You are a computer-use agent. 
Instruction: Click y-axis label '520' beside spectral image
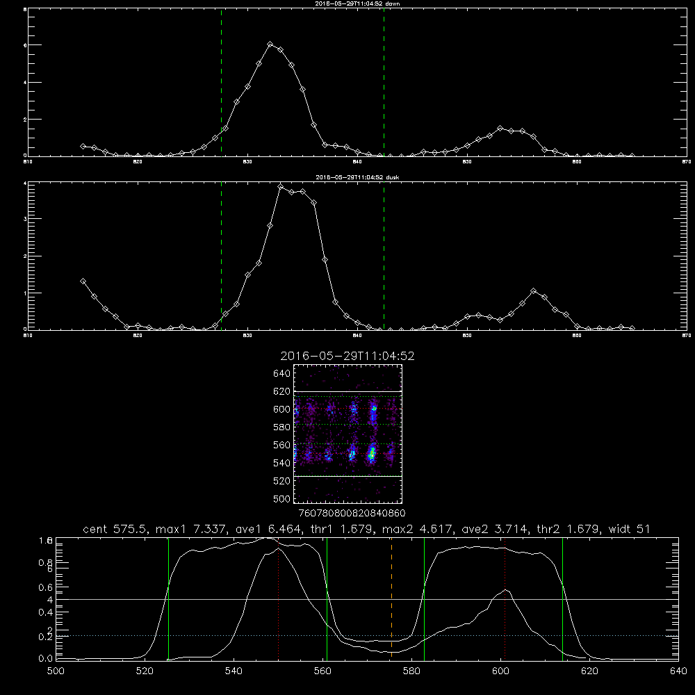click(x=281, y=481)
